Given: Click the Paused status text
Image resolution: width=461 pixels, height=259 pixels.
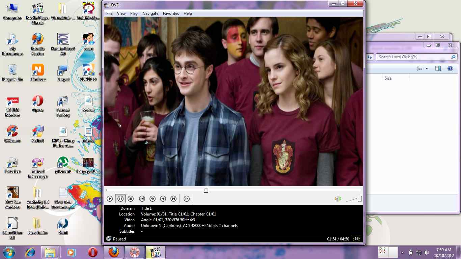Looking at the screenshot, I should (119, 239).
